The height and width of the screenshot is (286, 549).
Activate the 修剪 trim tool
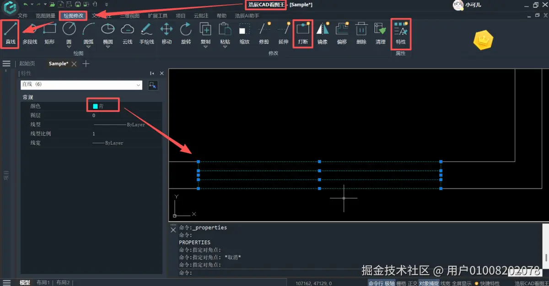264,33
